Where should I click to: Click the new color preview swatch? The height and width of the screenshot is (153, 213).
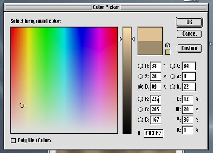click(150, 34)
